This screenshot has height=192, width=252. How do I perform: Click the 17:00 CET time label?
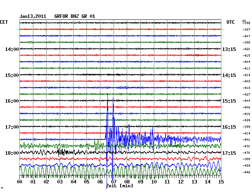(x=12, y=127)
